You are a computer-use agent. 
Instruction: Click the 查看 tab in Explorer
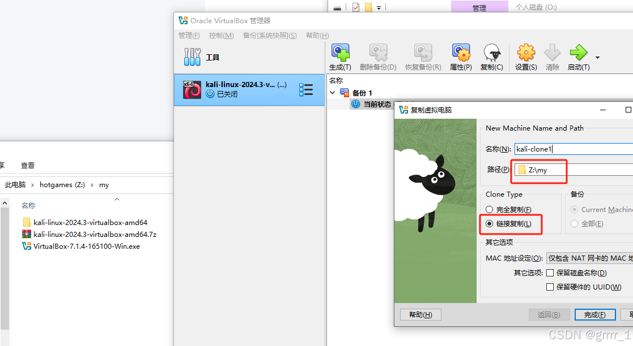pos(28,165)
